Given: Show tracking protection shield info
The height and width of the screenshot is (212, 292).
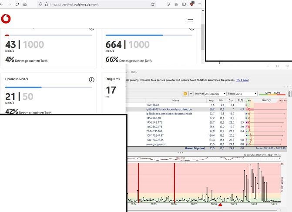Looking at the screenshot, I should pyautogui.click(x=40, y=4).
